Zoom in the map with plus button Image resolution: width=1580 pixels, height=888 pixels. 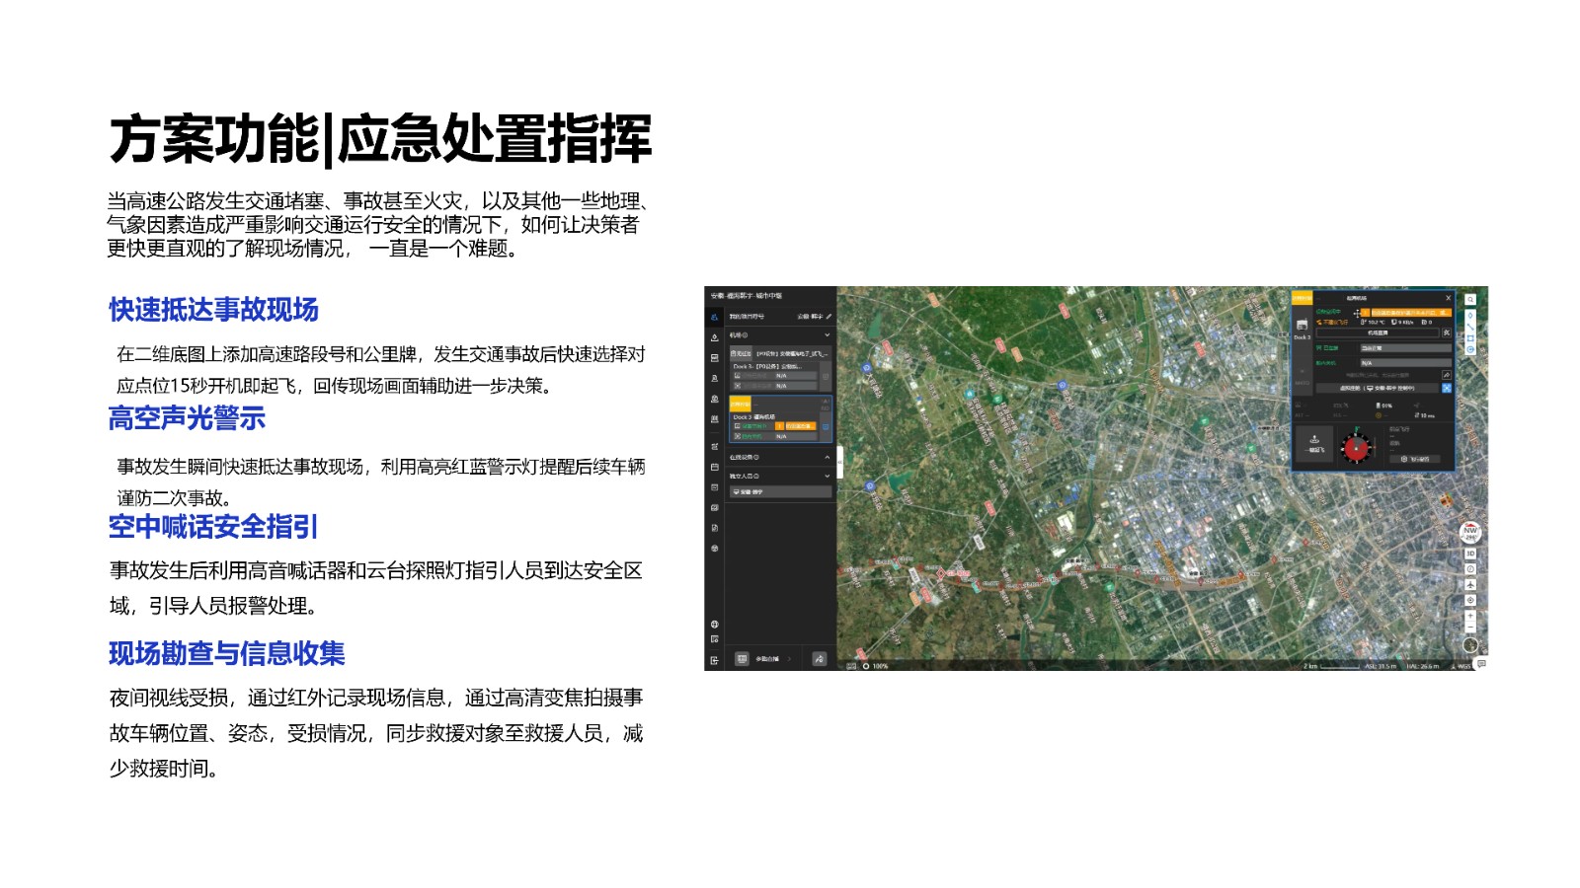[x=1470, y=616]
